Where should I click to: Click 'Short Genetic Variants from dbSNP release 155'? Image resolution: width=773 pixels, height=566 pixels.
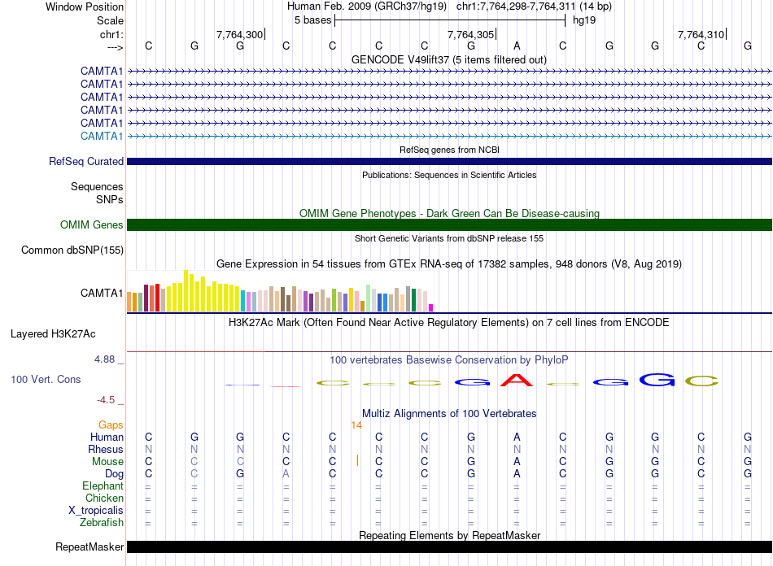pyautogui.click(x=449, y=238)
